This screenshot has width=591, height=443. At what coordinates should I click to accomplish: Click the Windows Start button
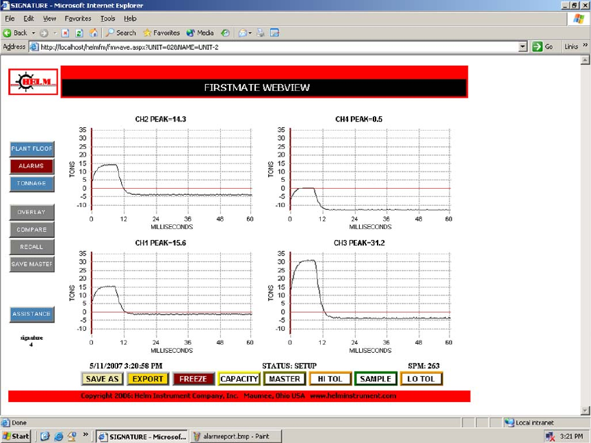16,436
